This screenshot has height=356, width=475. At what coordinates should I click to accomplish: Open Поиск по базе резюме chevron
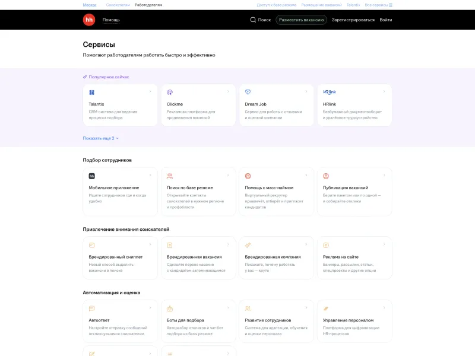[x=228, y=175]
